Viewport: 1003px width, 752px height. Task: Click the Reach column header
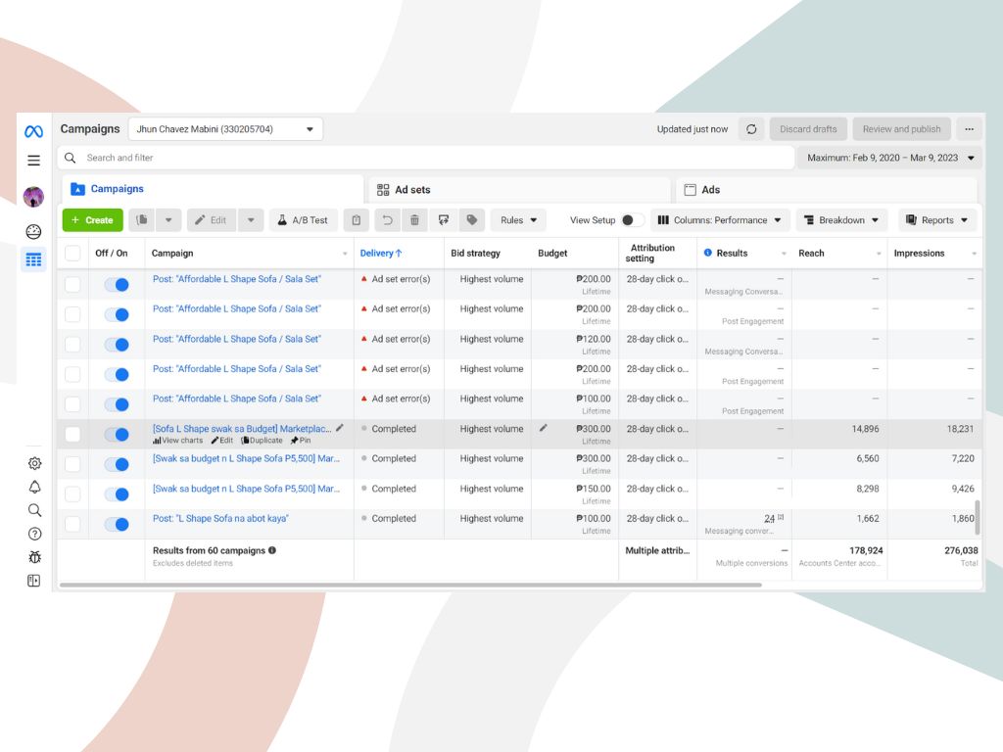[x=811, y=254]
